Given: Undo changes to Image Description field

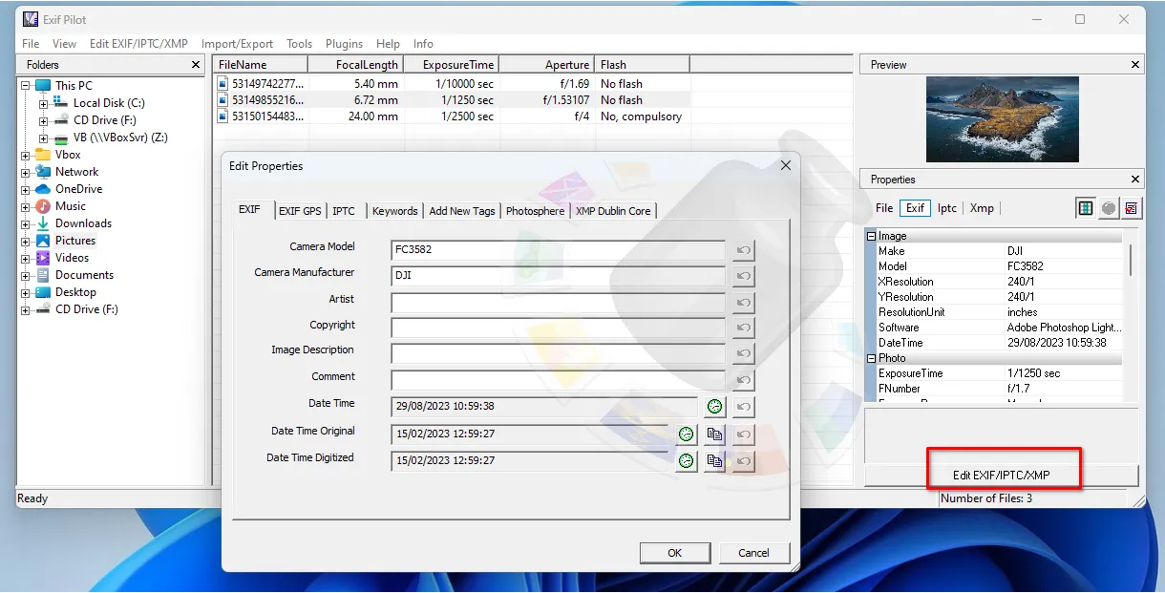Looking at the screenshot, I should [744, 353].
